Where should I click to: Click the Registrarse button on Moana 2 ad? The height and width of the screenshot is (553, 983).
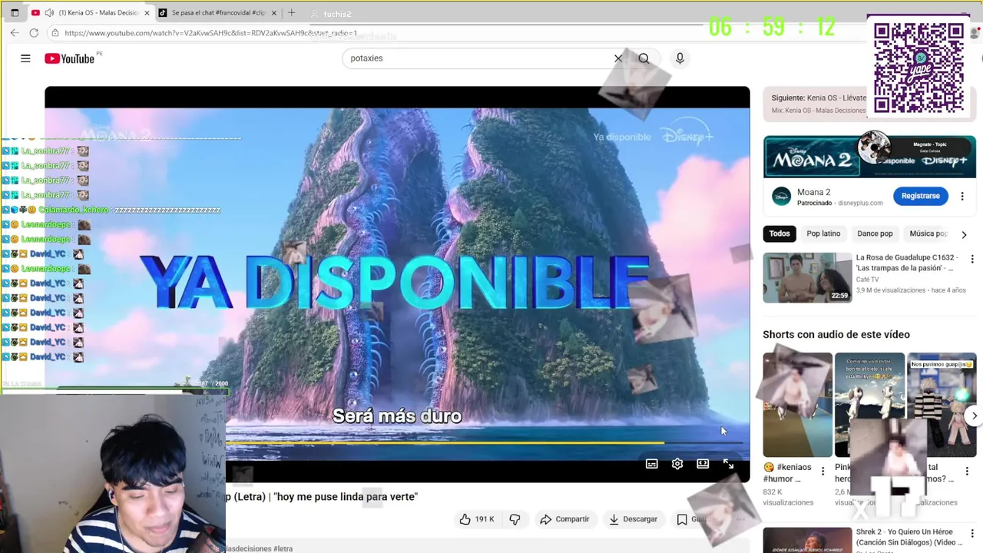tap(920, 196)
